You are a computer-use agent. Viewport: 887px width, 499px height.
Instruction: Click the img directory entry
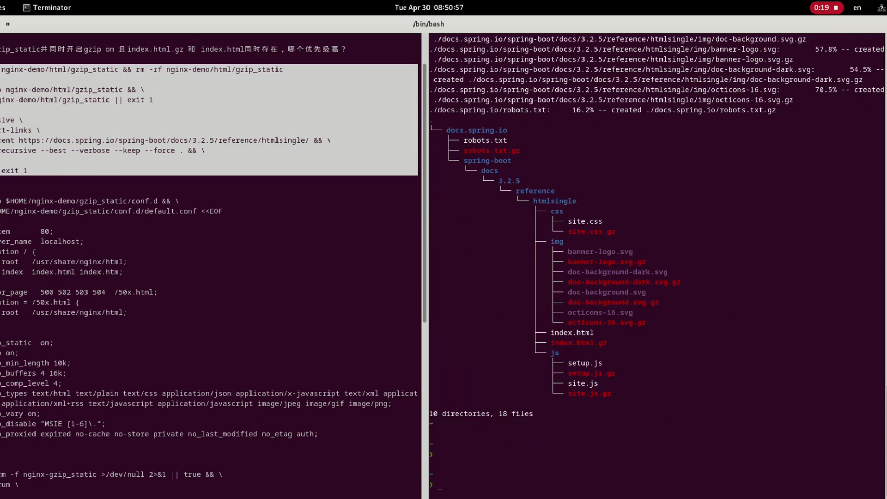[x=557, y=242]
